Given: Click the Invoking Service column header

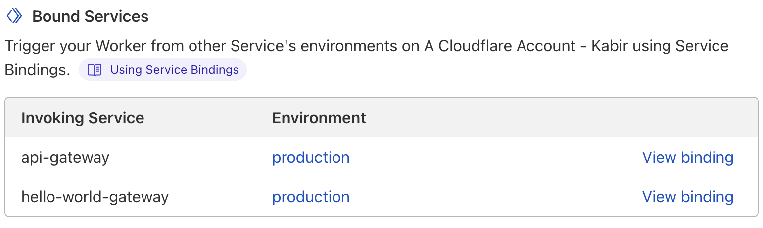Looking at the screenshot, I should tap(83, 118).
